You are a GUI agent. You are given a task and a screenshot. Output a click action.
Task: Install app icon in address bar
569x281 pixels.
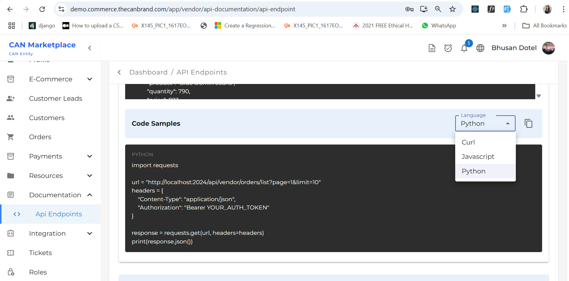[x=424, y=9]
